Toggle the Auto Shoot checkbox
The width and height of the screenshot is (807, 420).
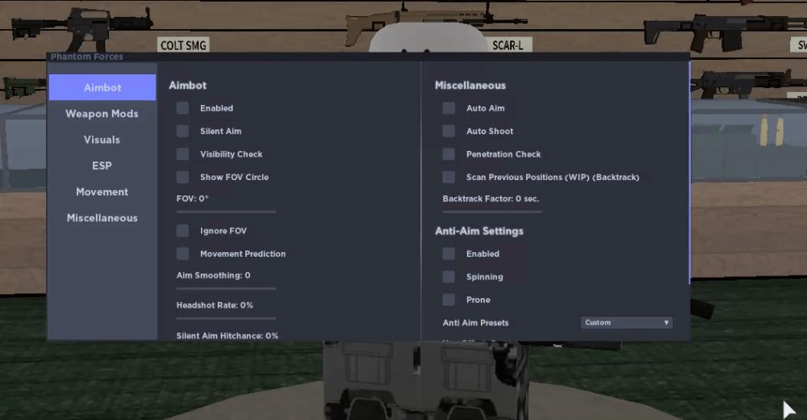(448, 131)
